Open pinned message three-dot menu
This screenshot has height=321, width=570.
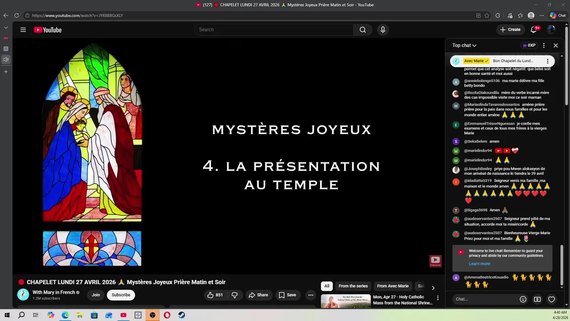tap(548, 61)
